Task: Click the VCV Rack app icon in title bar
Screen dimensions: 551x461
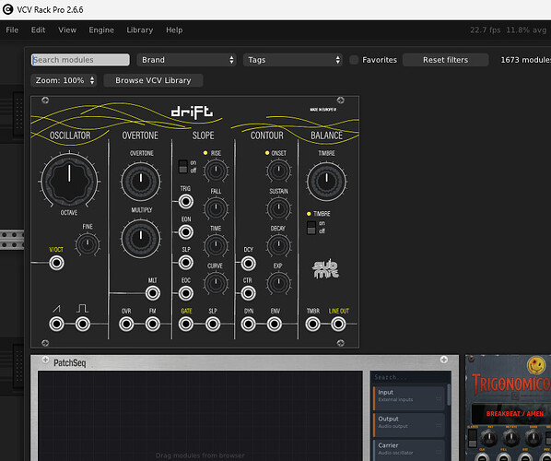Action: [7, 9]
